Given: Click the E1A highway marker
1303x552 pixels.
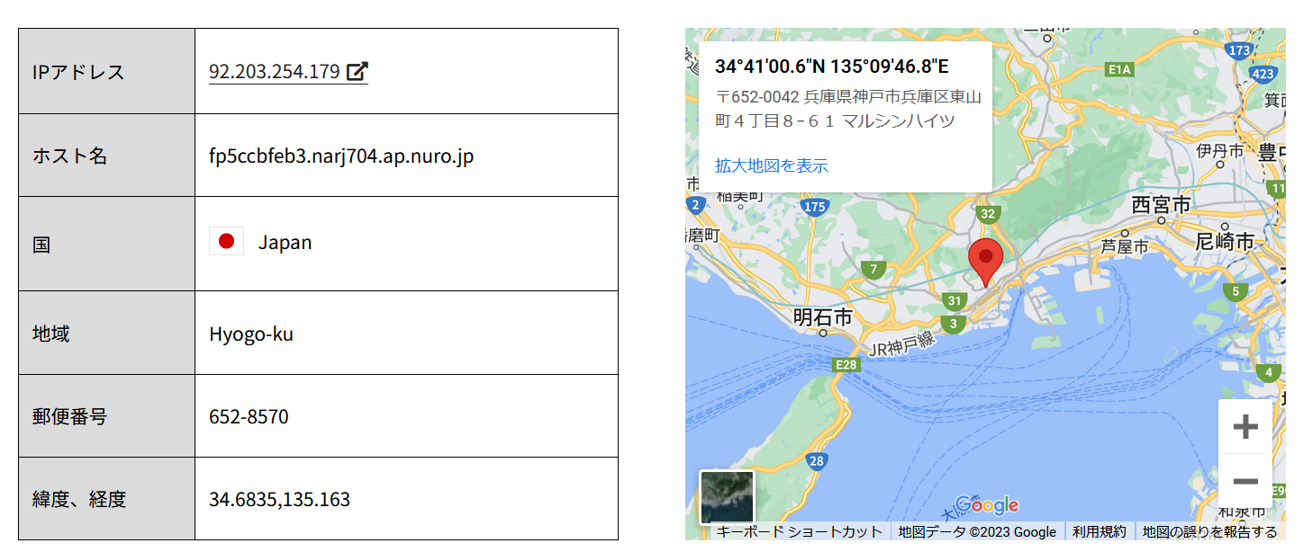Looking at the screenshot, I should pyautogui.click(x=1119, y=69).
